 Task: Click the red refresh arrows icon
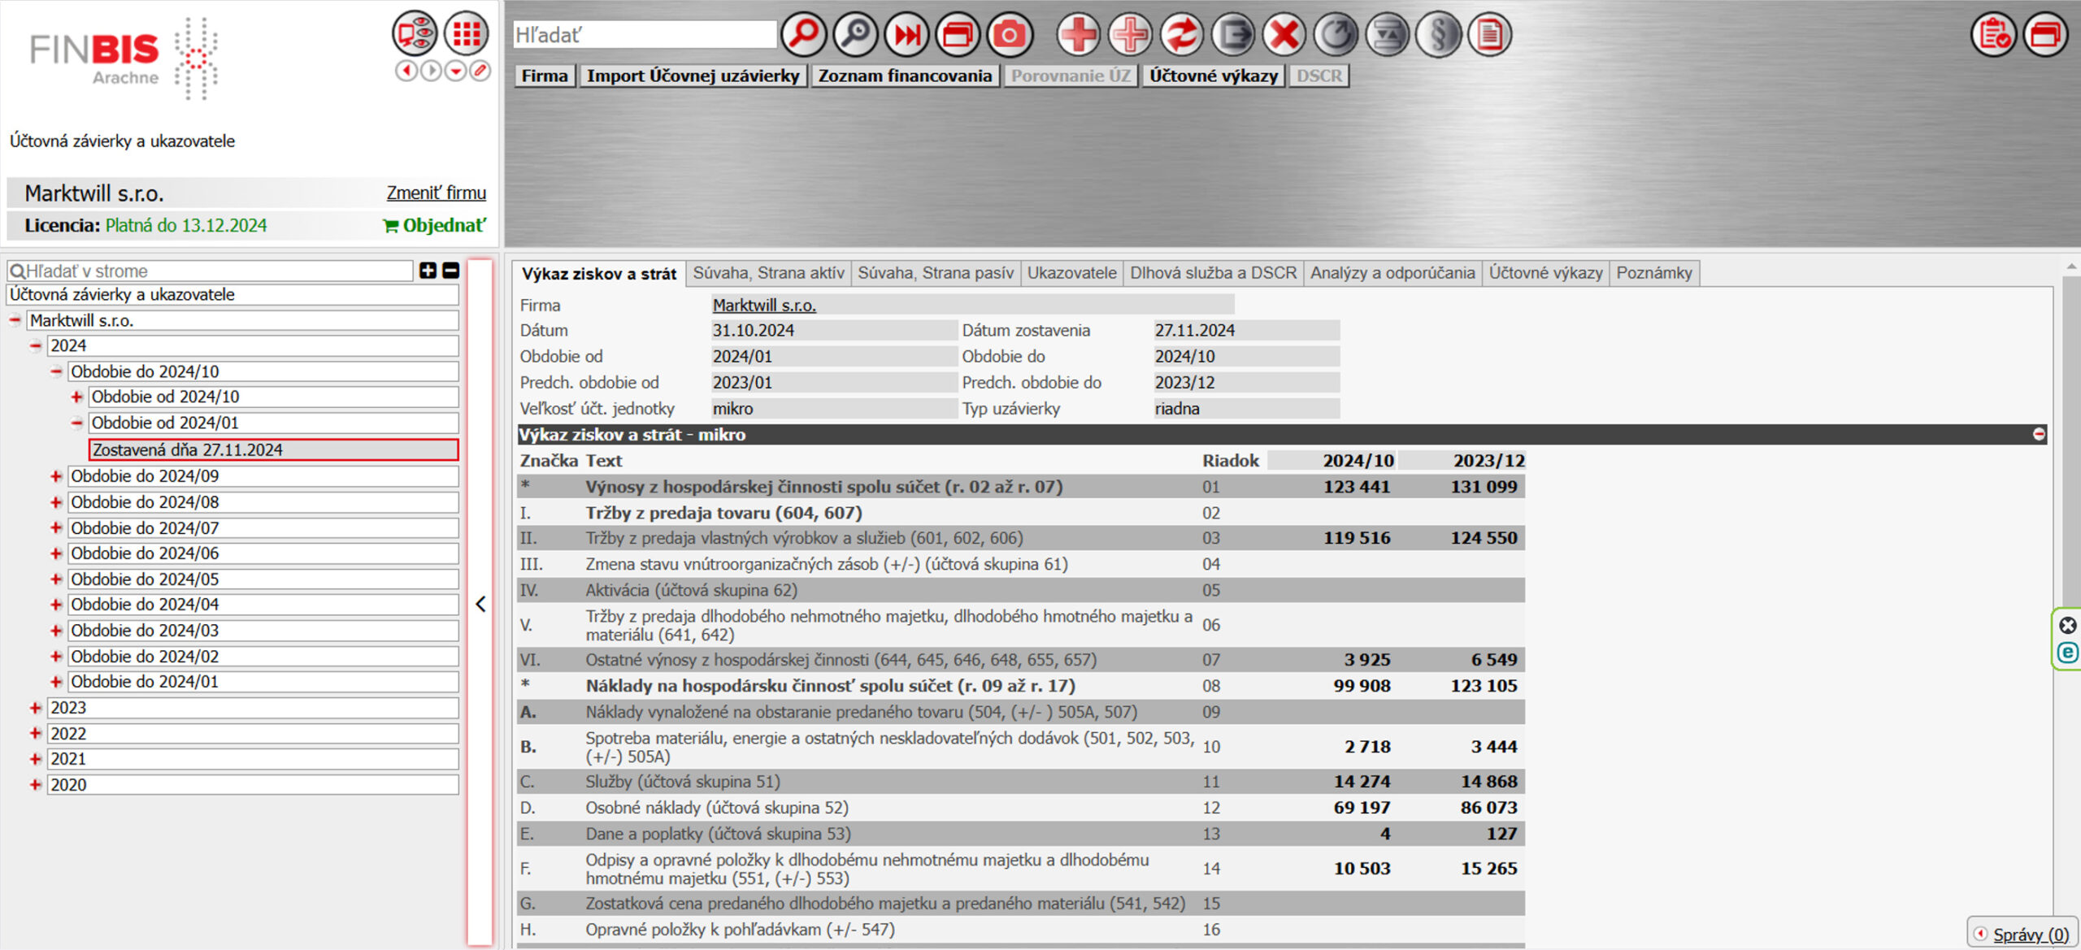pos(1181,35)
